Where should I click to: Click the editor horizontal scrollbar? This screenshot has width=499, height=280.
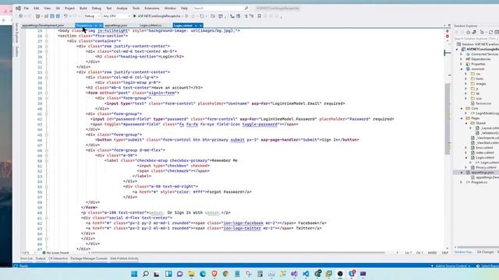238,253
